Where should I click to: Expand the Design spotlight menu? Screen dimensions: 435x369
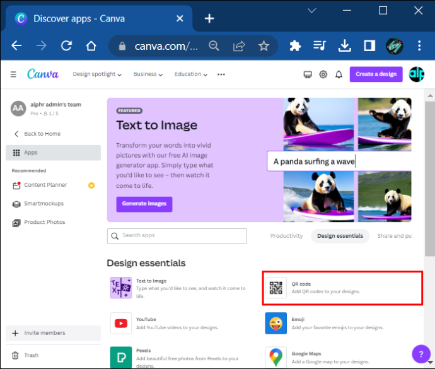(x=97, y=74)
